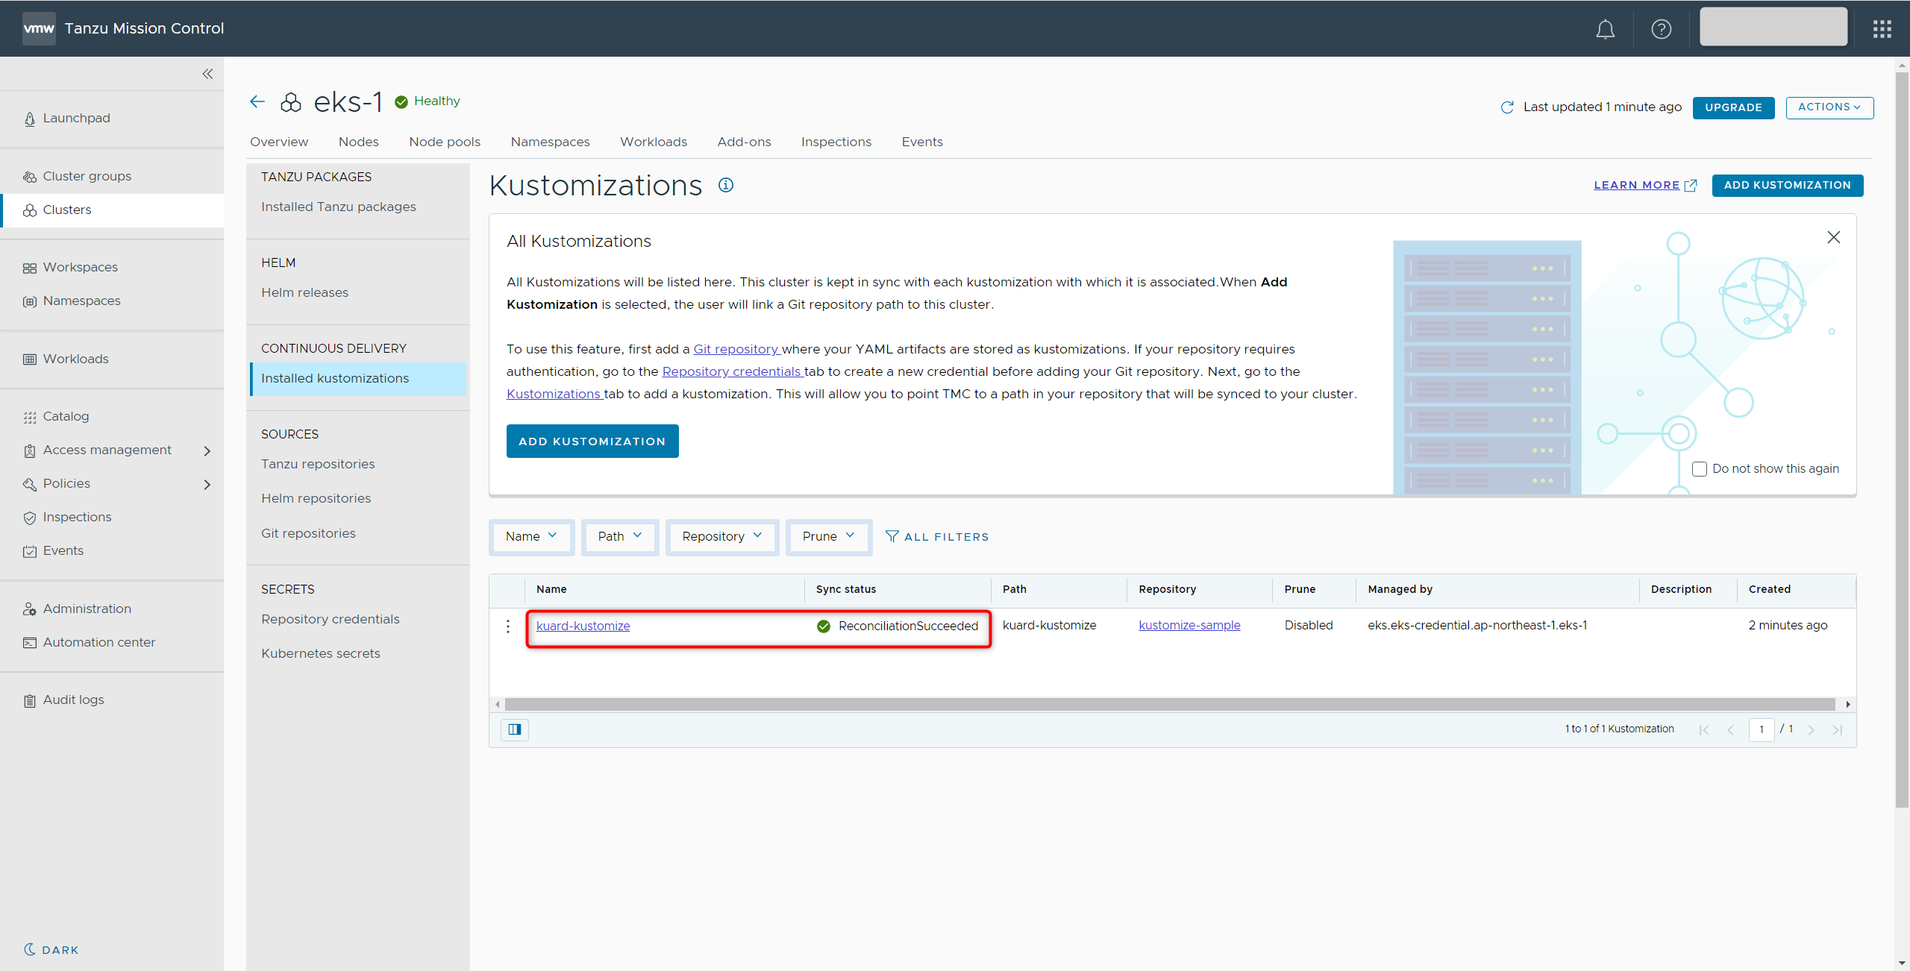
Task: Open the ACTIONS dropdown
Action: pos(1829,107)
